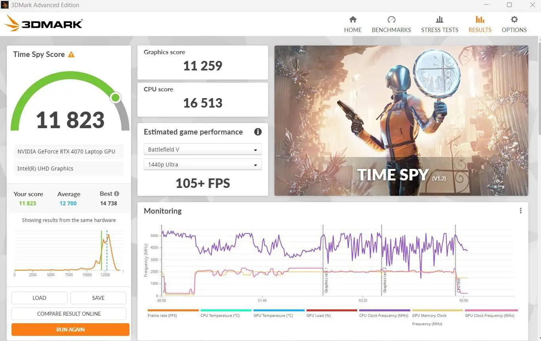Screen dimensions: 541x341
Task: Click Compare Result Online button
Action: pyautogui.click(x=69, y=314)
